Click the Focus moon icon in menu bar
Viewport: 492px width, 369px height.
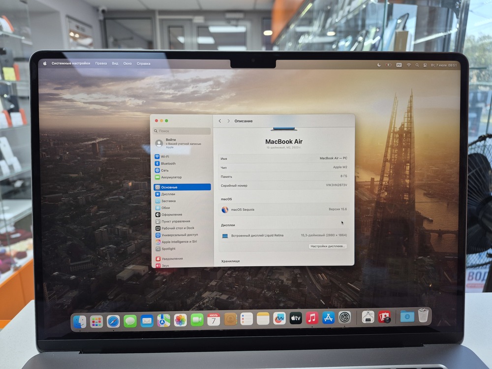pyautogui.click(x=379, y=65)
